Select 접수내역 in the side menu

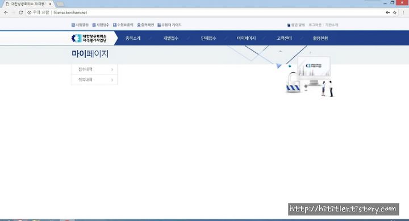tap(95, 69)
